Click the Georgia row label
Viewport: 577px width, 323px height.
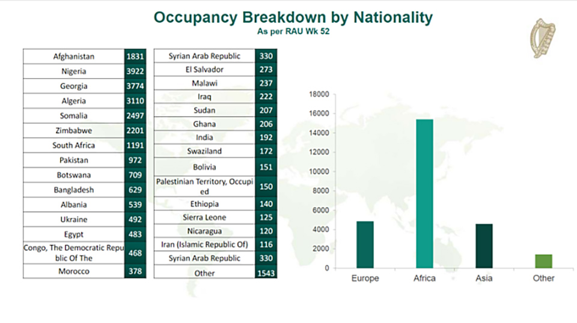pyautogui.click(x=74, y=86)
